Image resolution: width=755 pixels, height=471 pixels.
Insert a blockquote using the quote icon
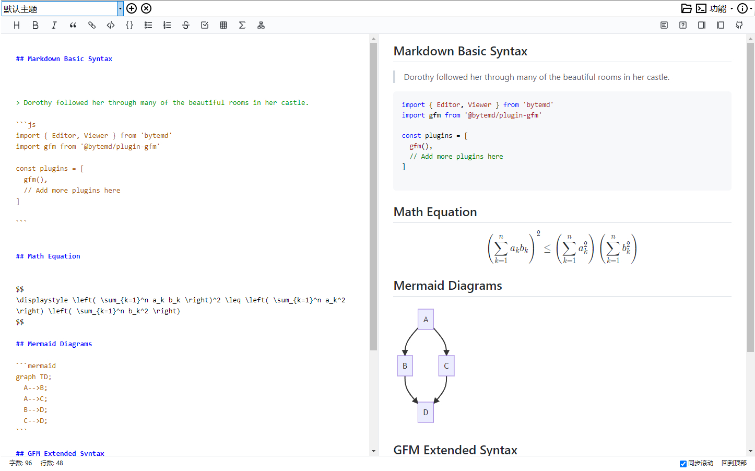pyautogui.click(x=73, y=25)
